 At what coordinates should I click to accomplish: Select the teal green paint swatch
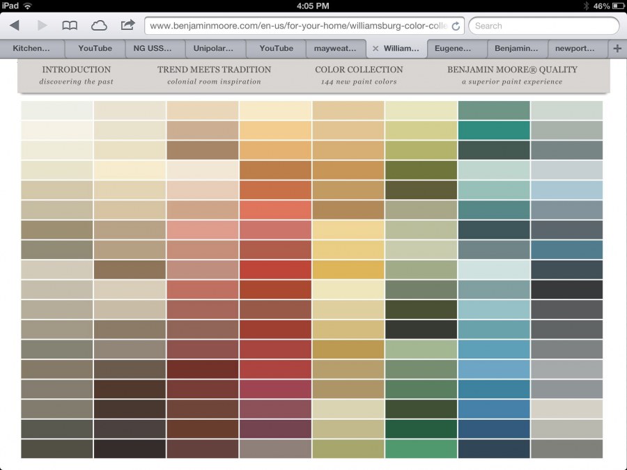point(493,130)
